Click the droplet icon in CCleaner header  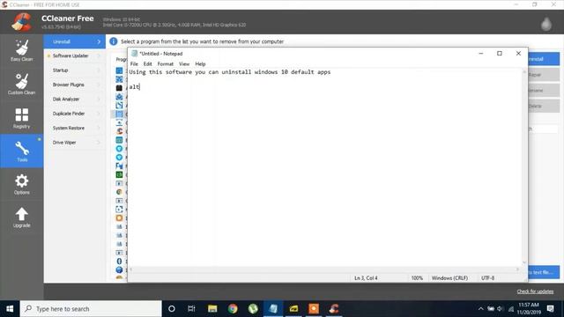pos(546,24)
